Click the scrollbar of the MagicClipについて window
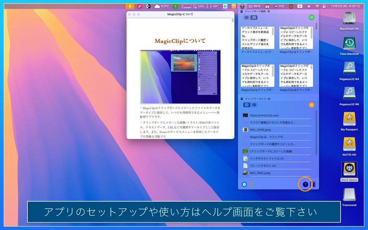Image resolution: width=368 pixels, height=230 pixels. [x=233, y=20]
